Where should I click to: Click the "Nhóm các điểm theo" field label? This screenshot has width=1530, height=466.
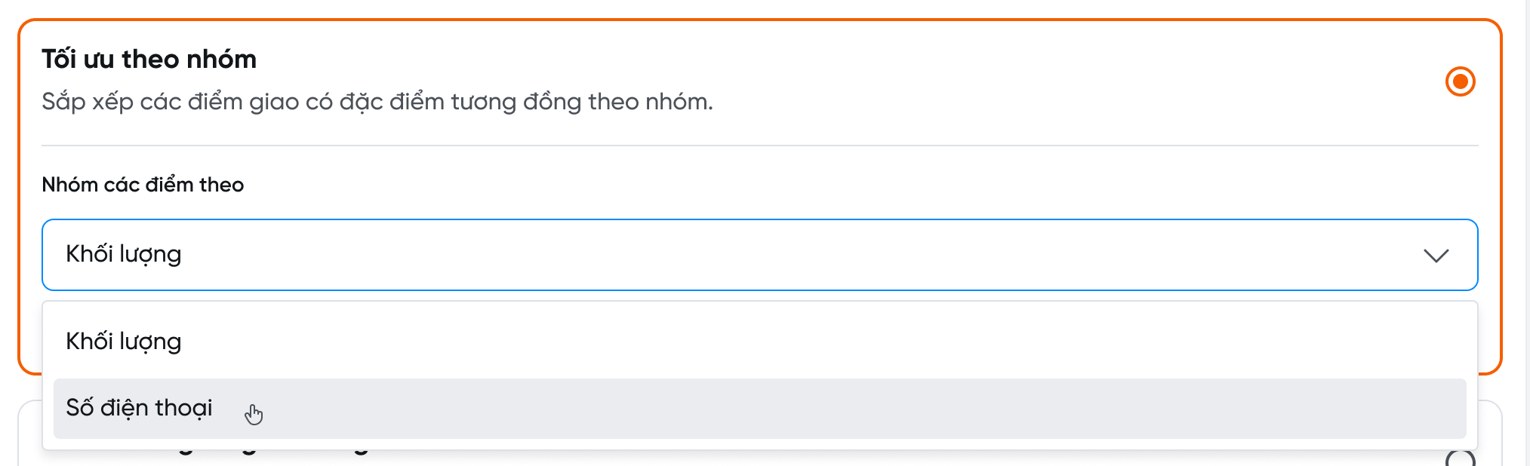point(143,185)
